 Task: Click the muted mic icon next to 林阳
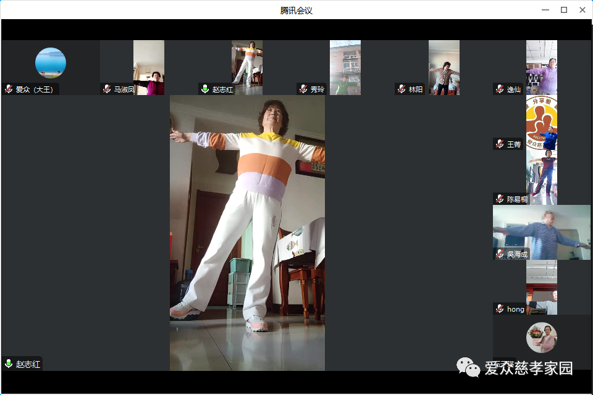402,89
